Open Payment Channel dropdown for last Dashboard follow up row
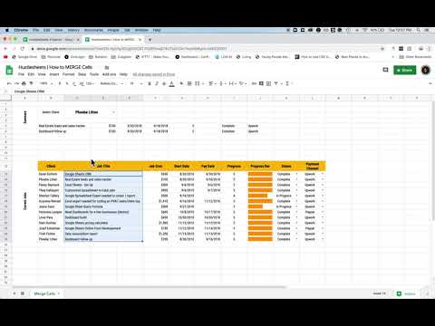The height and width of the screenshot is (326, 435). coord(323,239)
